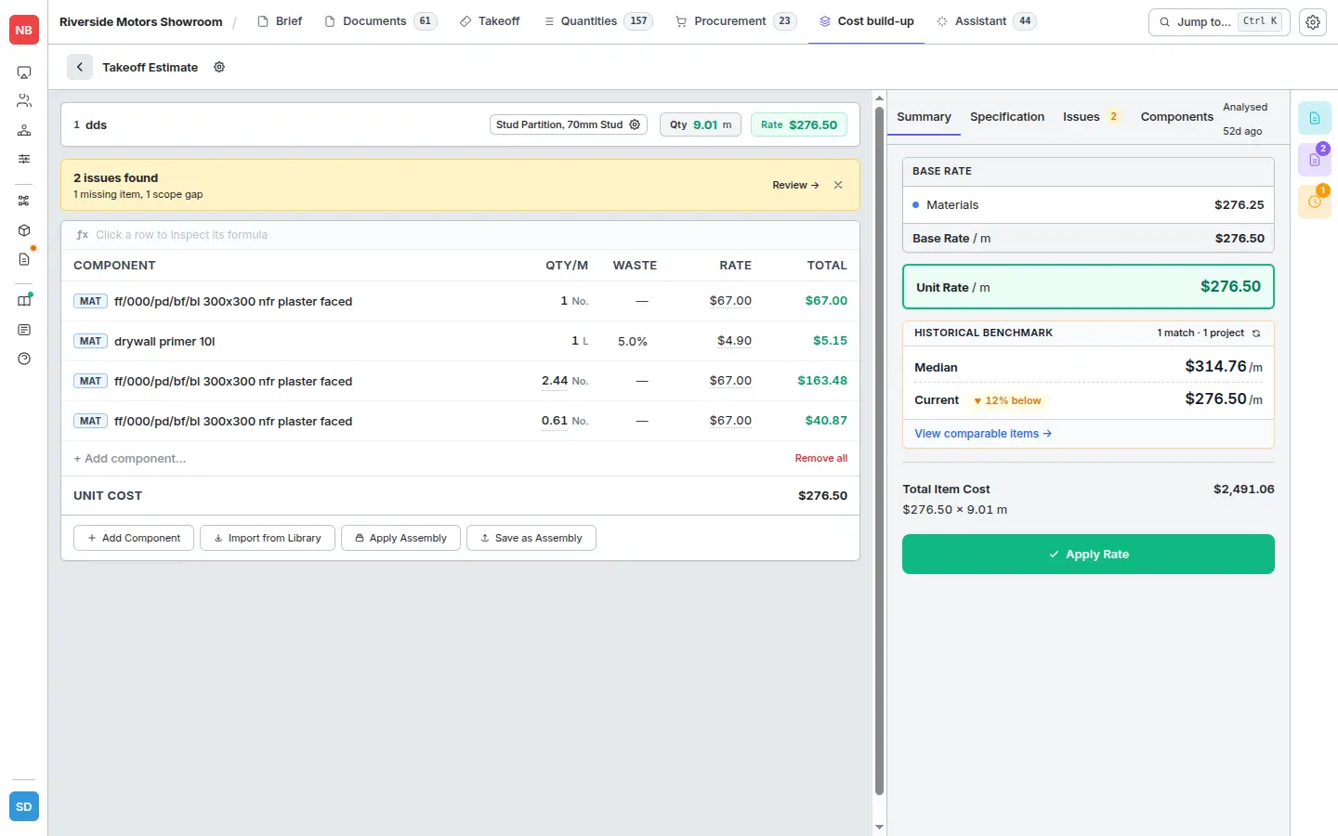Switch to the Summary panel tab

coord(924,117)
